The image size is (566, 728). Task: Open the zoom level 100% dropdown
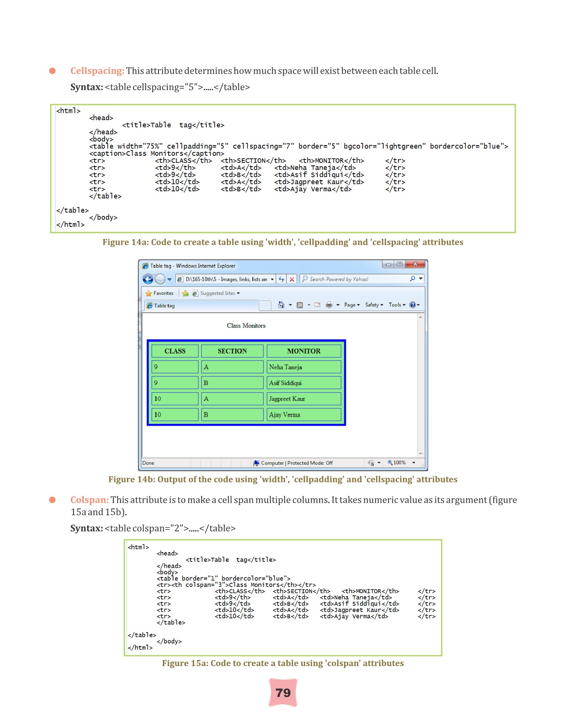click(x=414, y=463)
